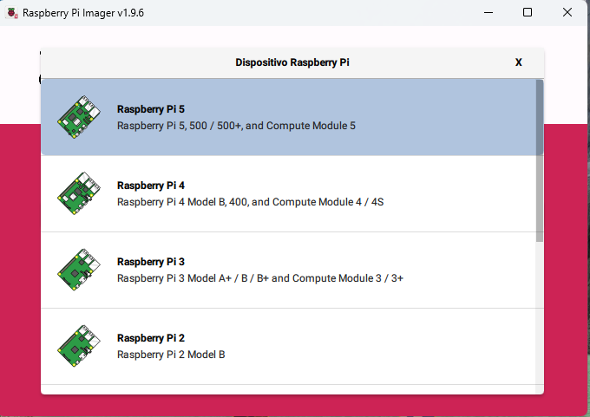The height and width of the screenshot is (417, 590).
Task: Pick the "Raspberry Pi 3" title text
Action: tap(151, 262)
